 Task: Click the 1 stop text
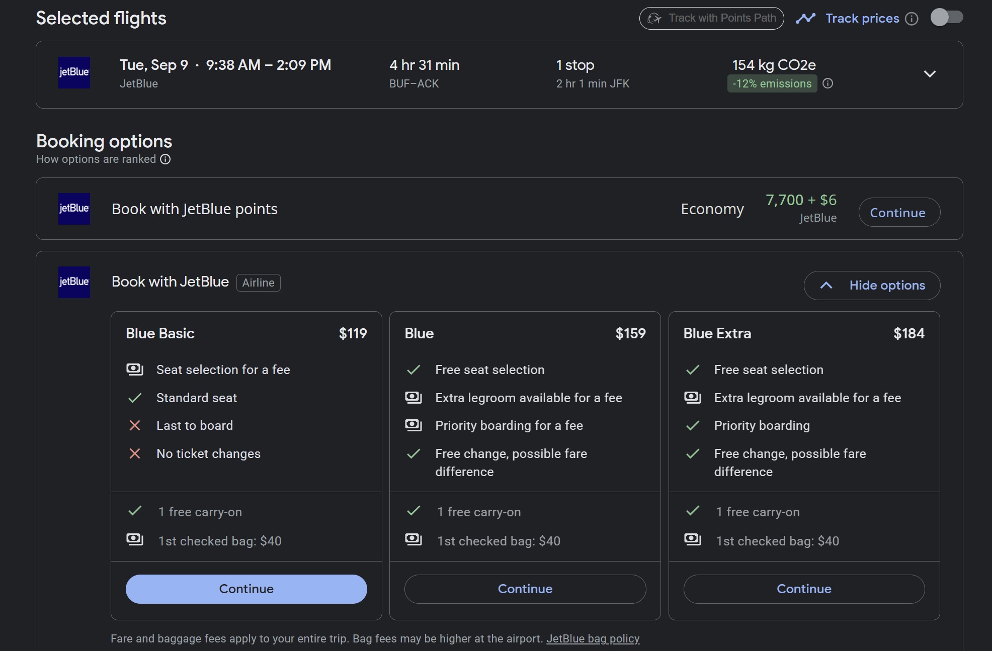575,65
